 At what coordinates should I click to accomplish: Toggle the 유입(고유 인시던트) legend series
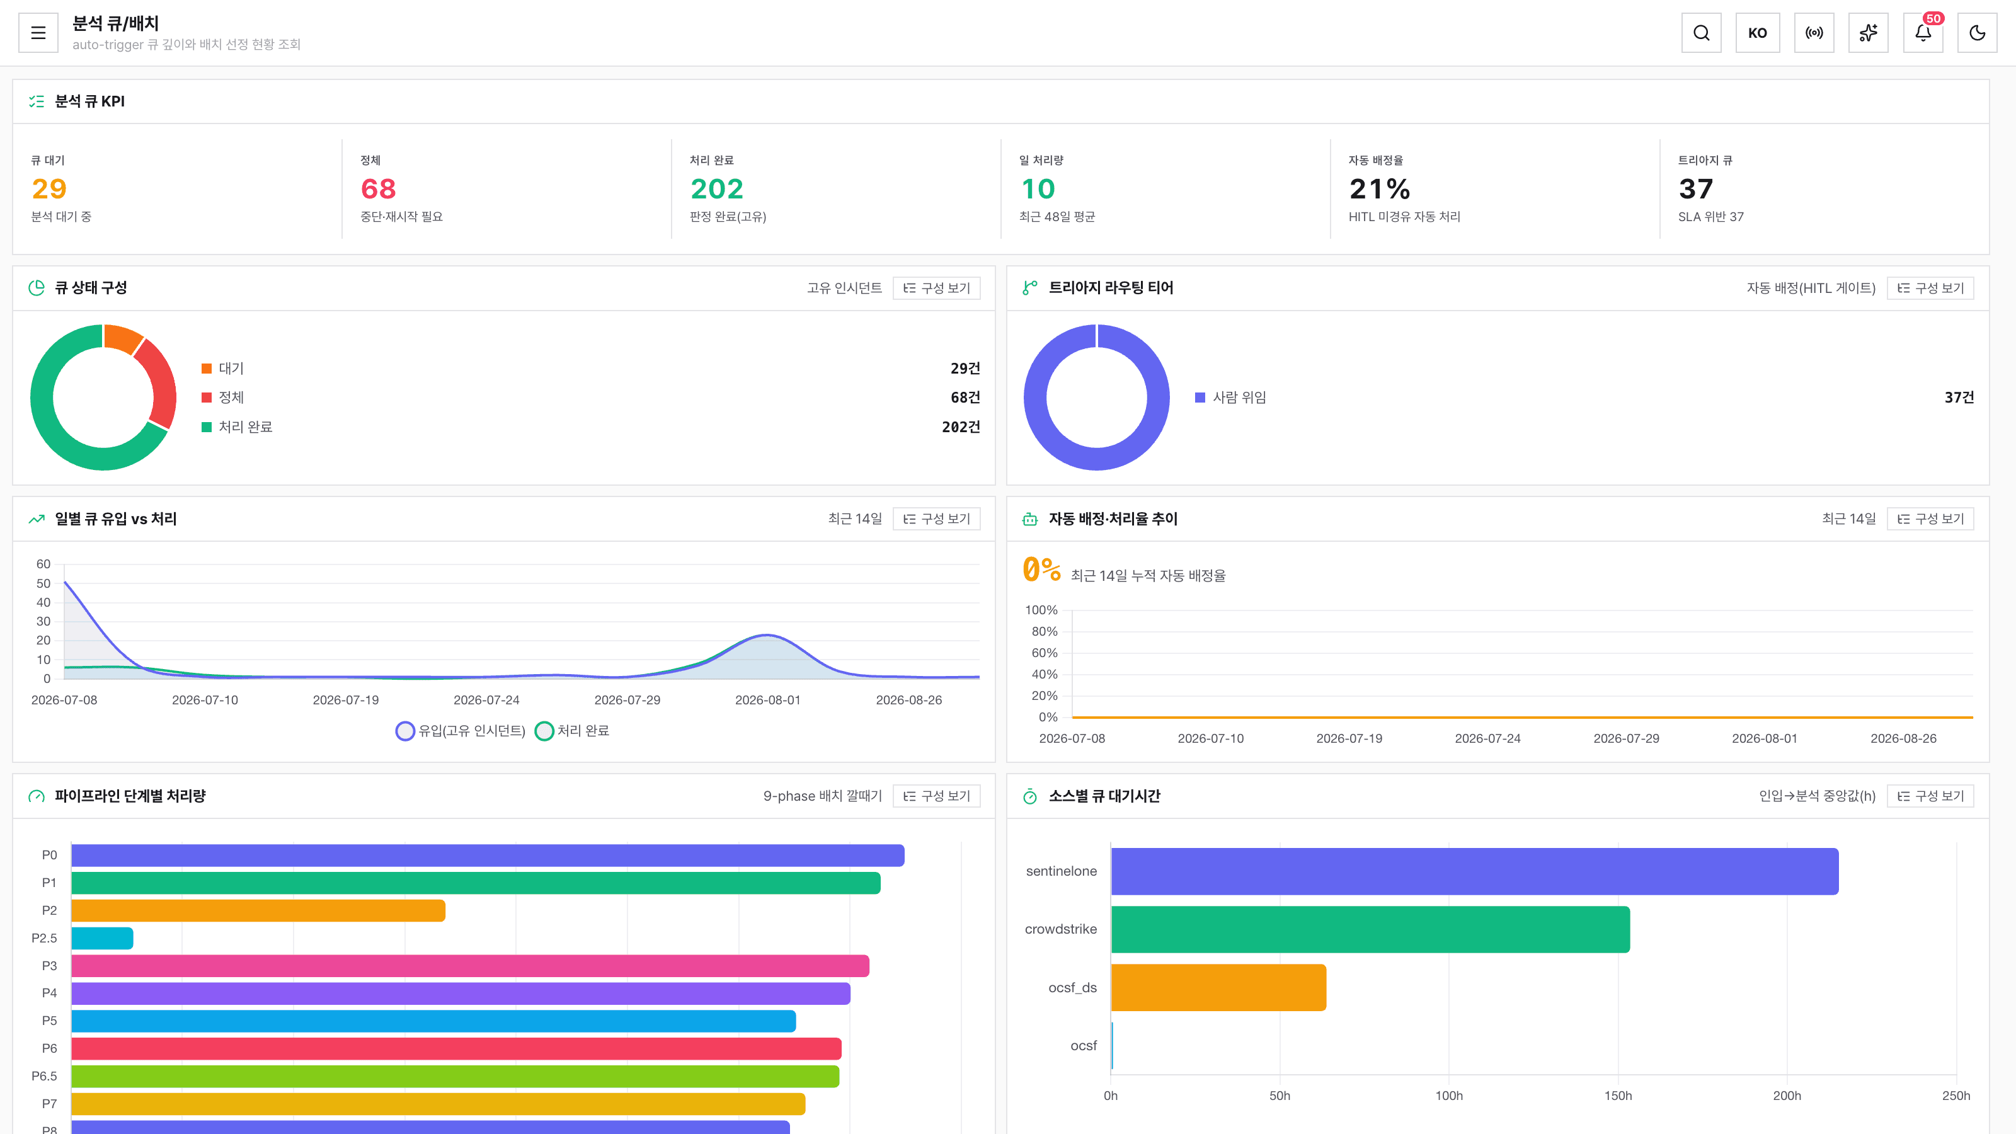tap(460, 731)
